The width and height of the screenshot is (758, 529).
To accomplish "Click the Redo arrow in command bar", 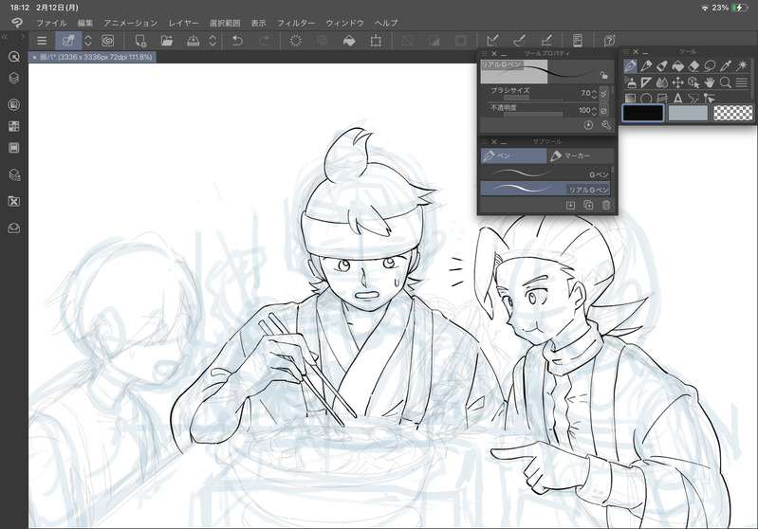I will [x=264, y=41].
